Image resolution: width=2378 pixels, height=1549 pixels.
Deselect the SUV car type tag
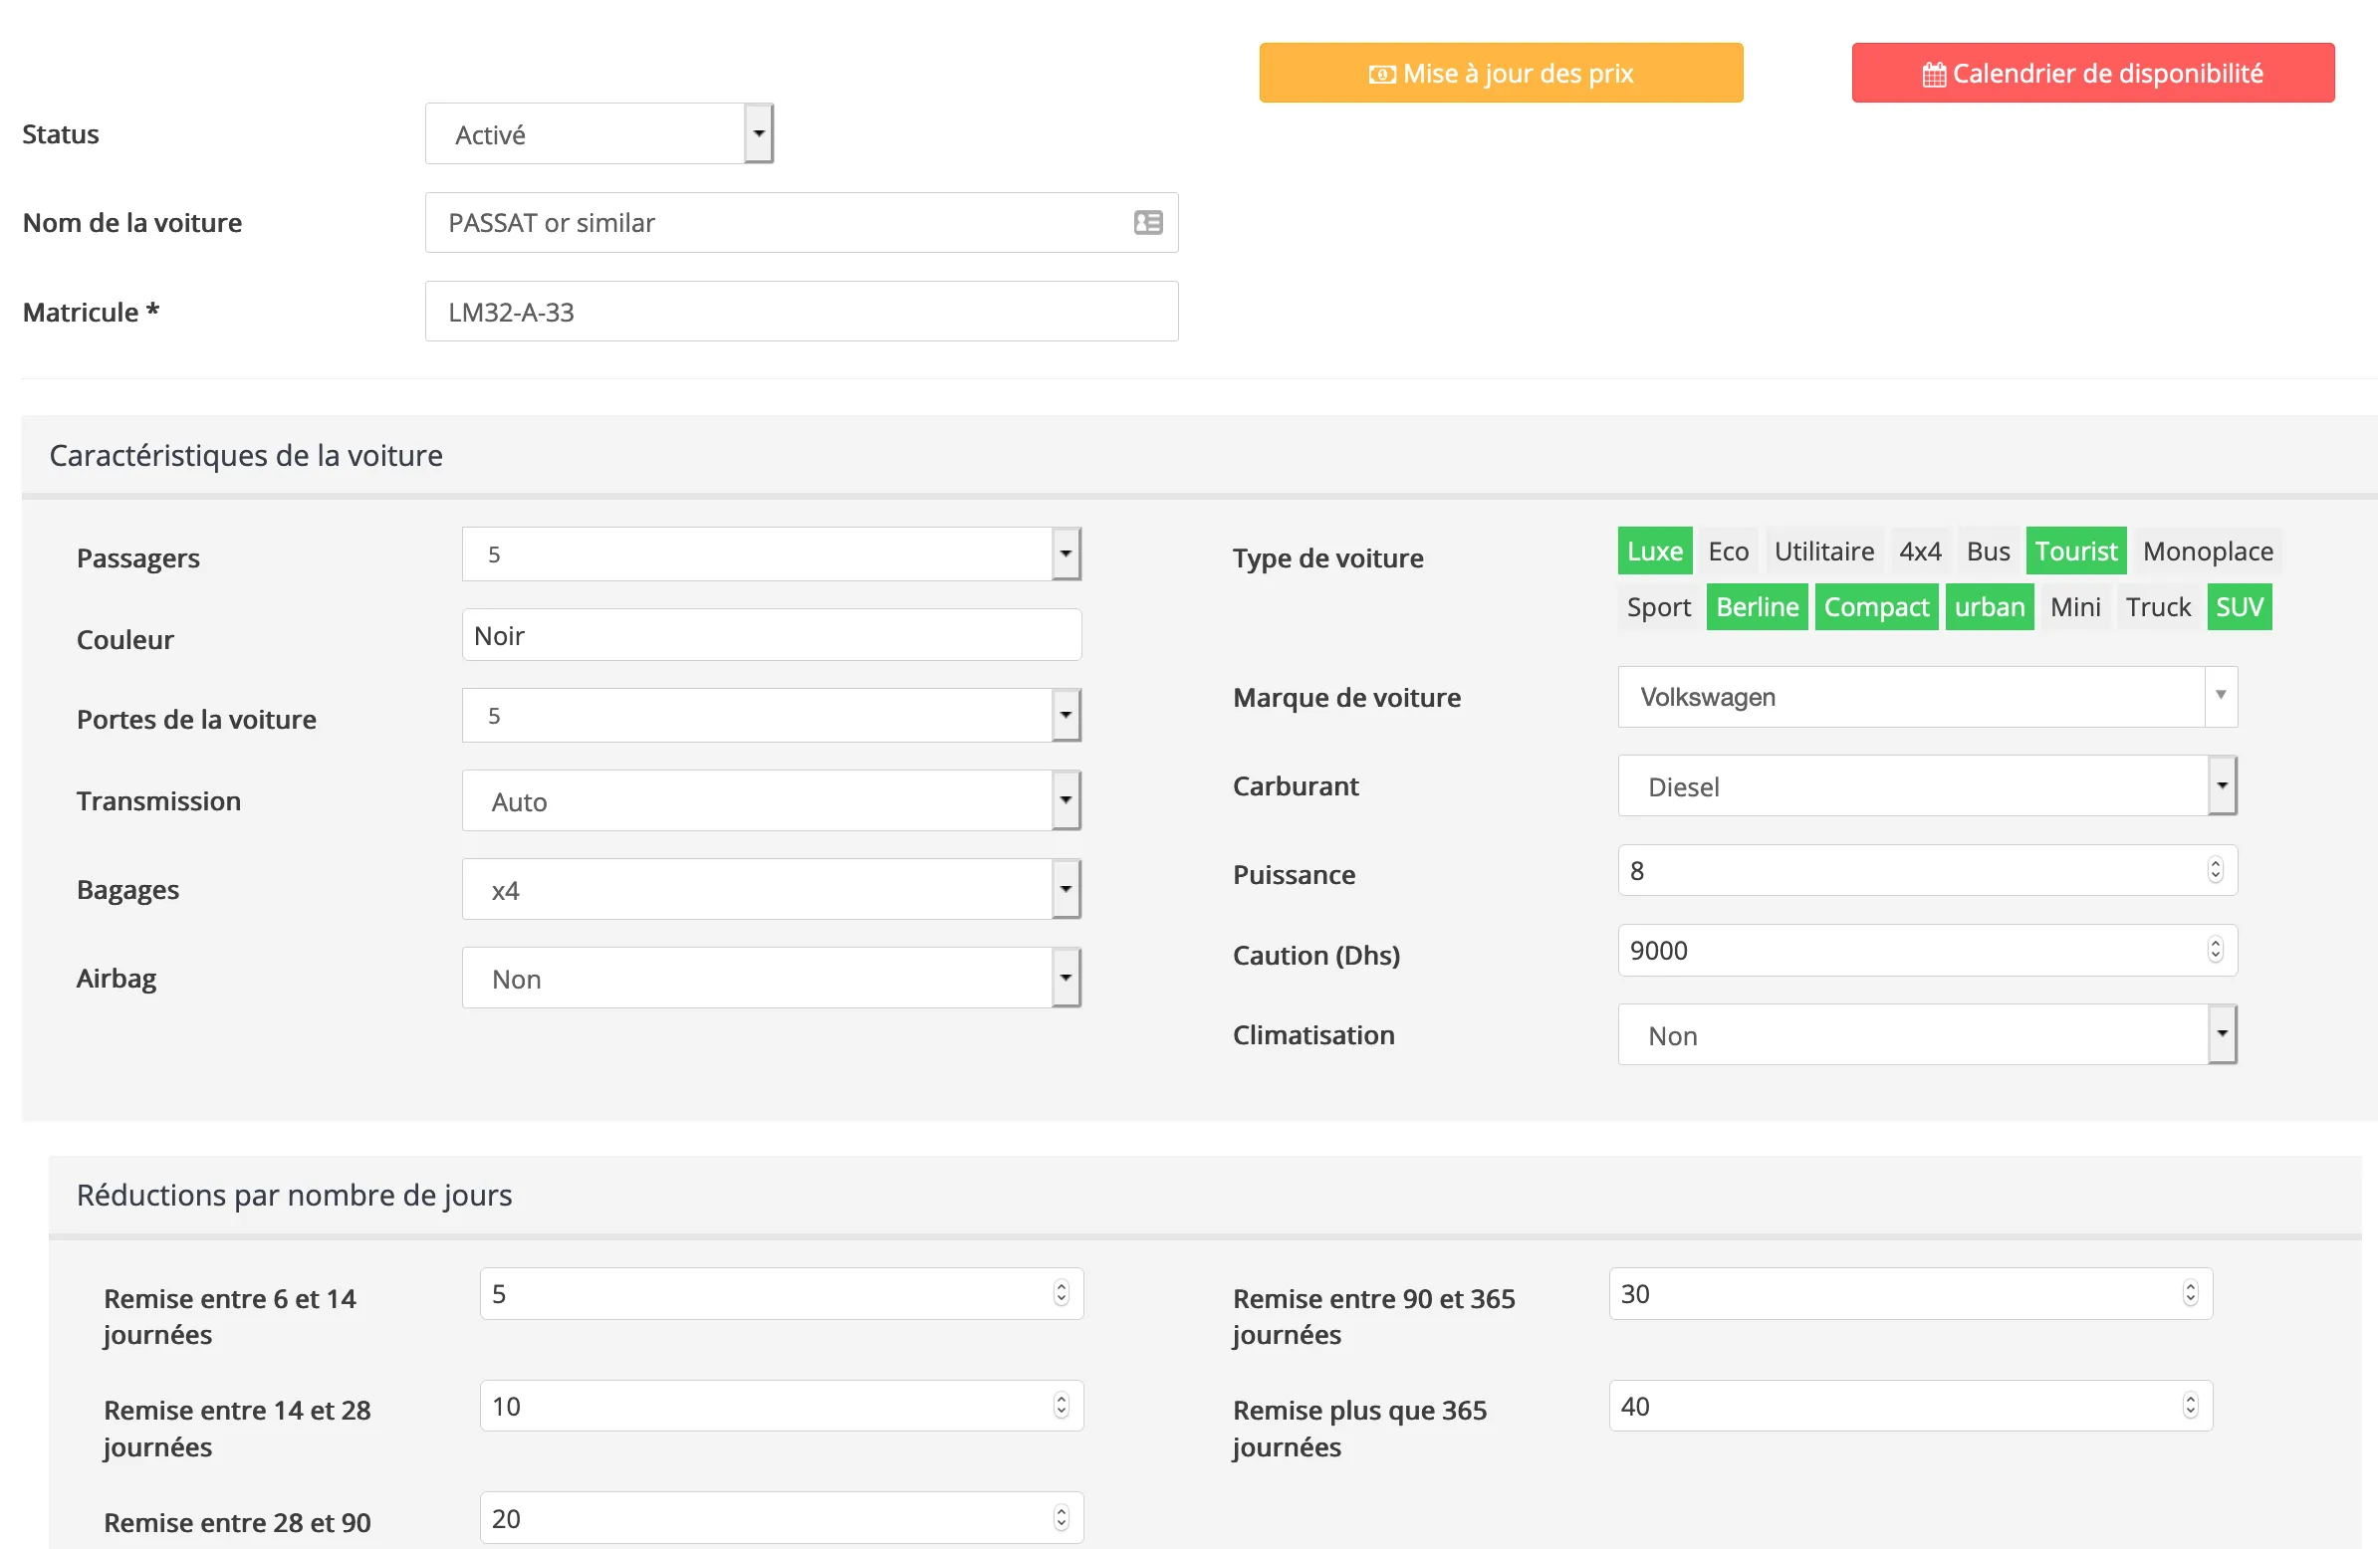pos(2240,607)
